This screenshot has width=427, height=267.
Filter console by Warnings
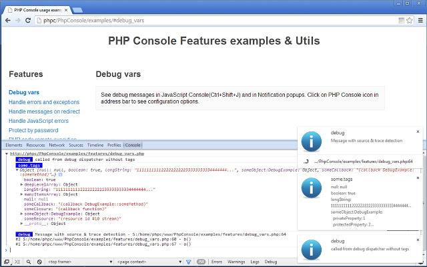236,262
